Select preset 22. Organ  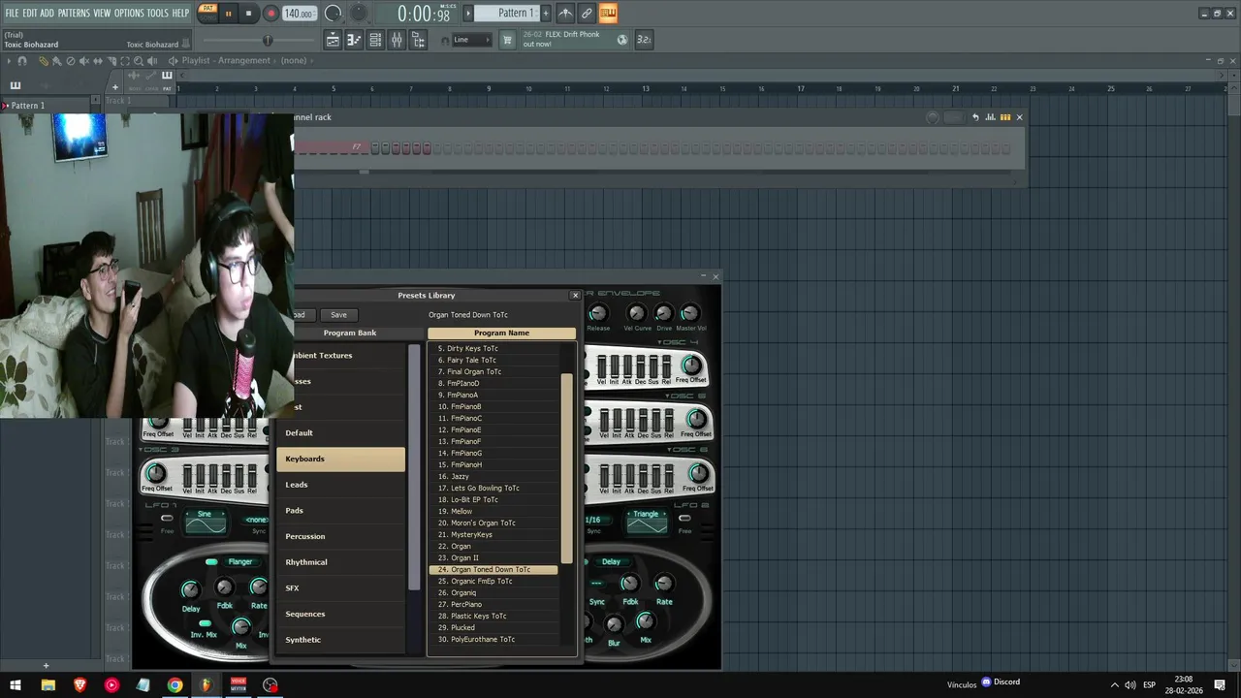493,547
